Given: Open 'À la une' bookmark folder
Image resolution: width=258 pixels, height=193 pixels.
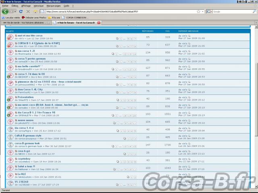Looking at the screenshot, I should (x=54, y=18).
